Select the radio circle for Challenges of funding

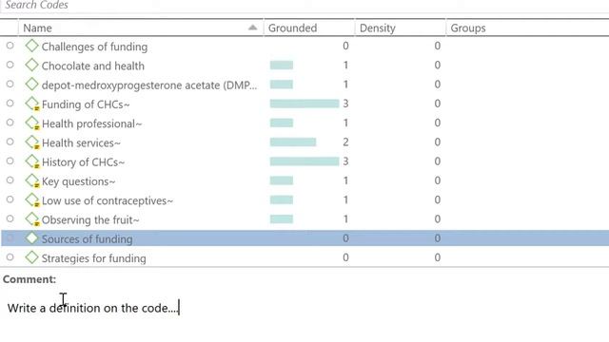coord(10,46)
